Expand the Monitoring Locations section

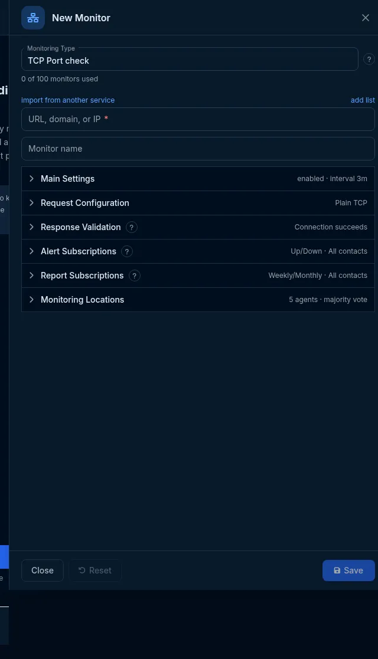198,300
